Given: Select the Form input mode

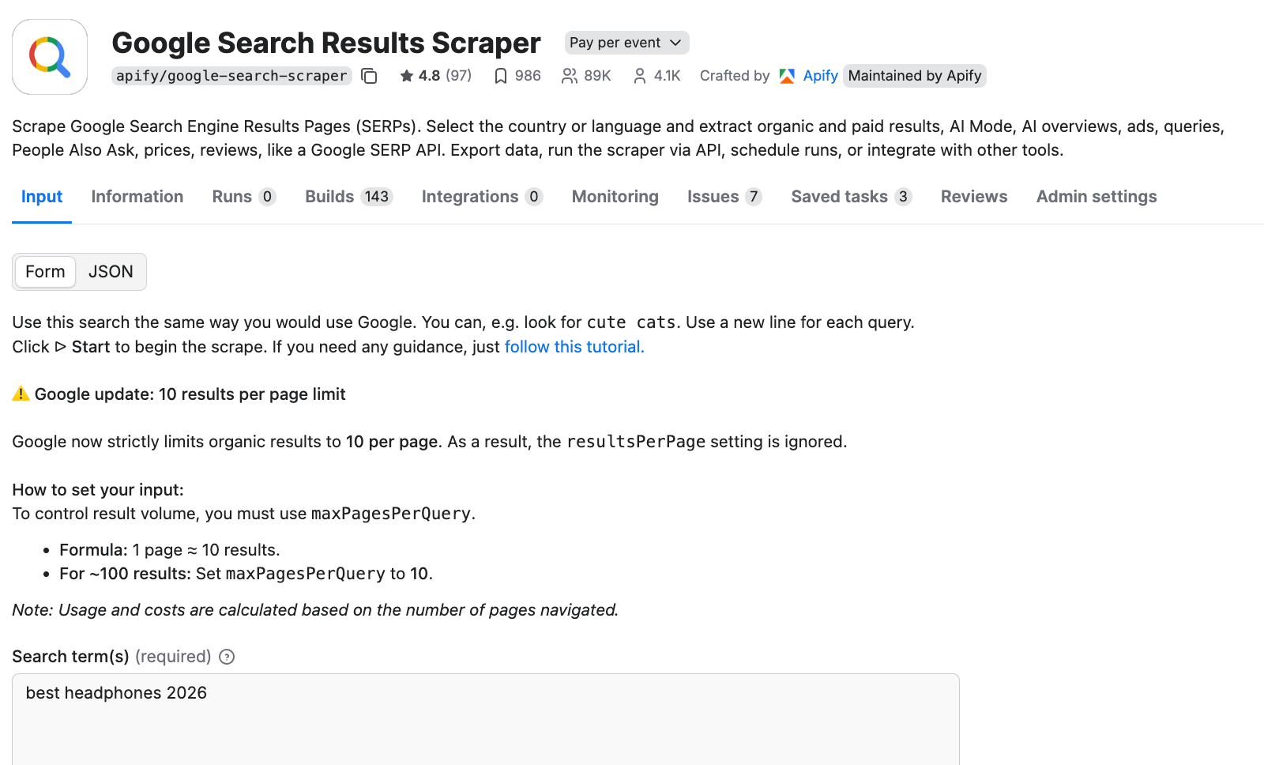Looking at the screenshot, I should [x=45, y=271].
